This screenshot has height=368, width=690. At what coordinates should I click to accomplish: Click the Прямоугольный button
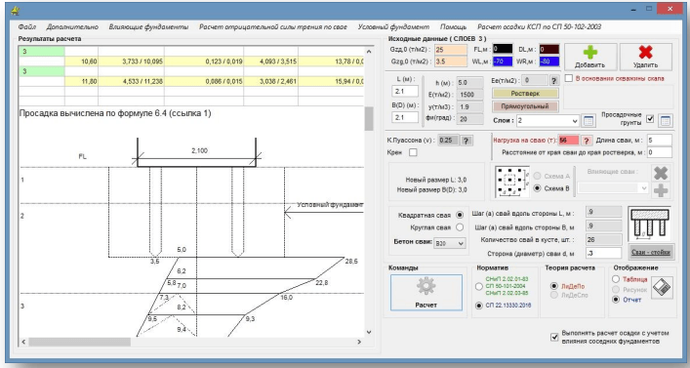click(525, 106)
